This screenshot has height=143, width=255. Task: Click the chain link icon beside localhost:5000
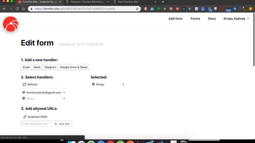(x=25, y=117)
